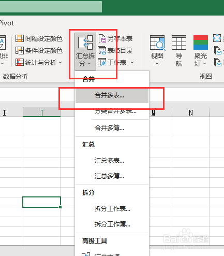Click 另存本表 in the ribbon
This screenshot has height=256, width=224.
click(115, 38)
